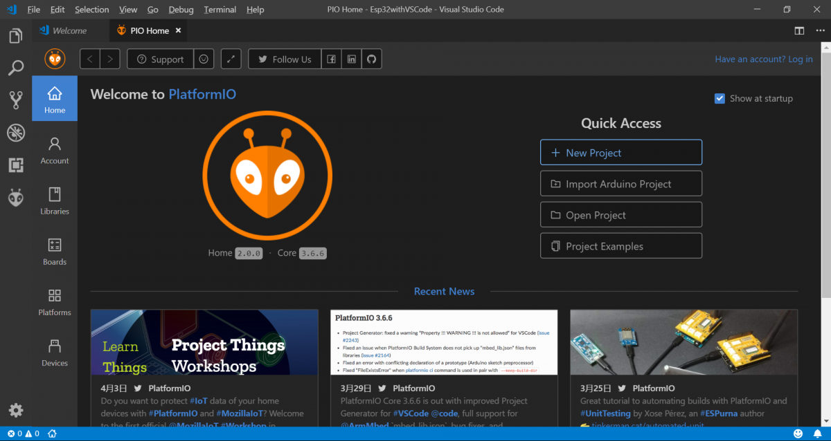Select Home in PIO sidebar

point(55,100)
